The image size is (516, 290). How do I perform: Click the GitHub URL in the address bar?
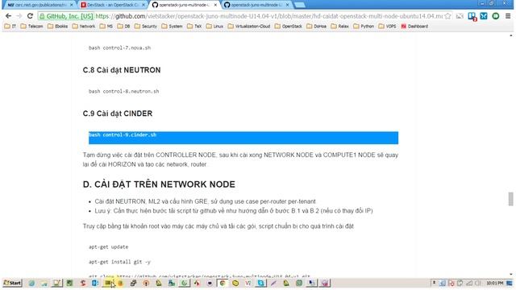coord(268,16)
